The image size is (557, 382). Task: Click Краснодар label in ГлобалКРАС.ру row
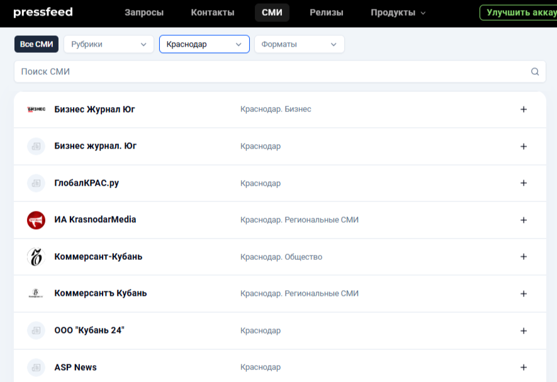[x=261, y=183]
